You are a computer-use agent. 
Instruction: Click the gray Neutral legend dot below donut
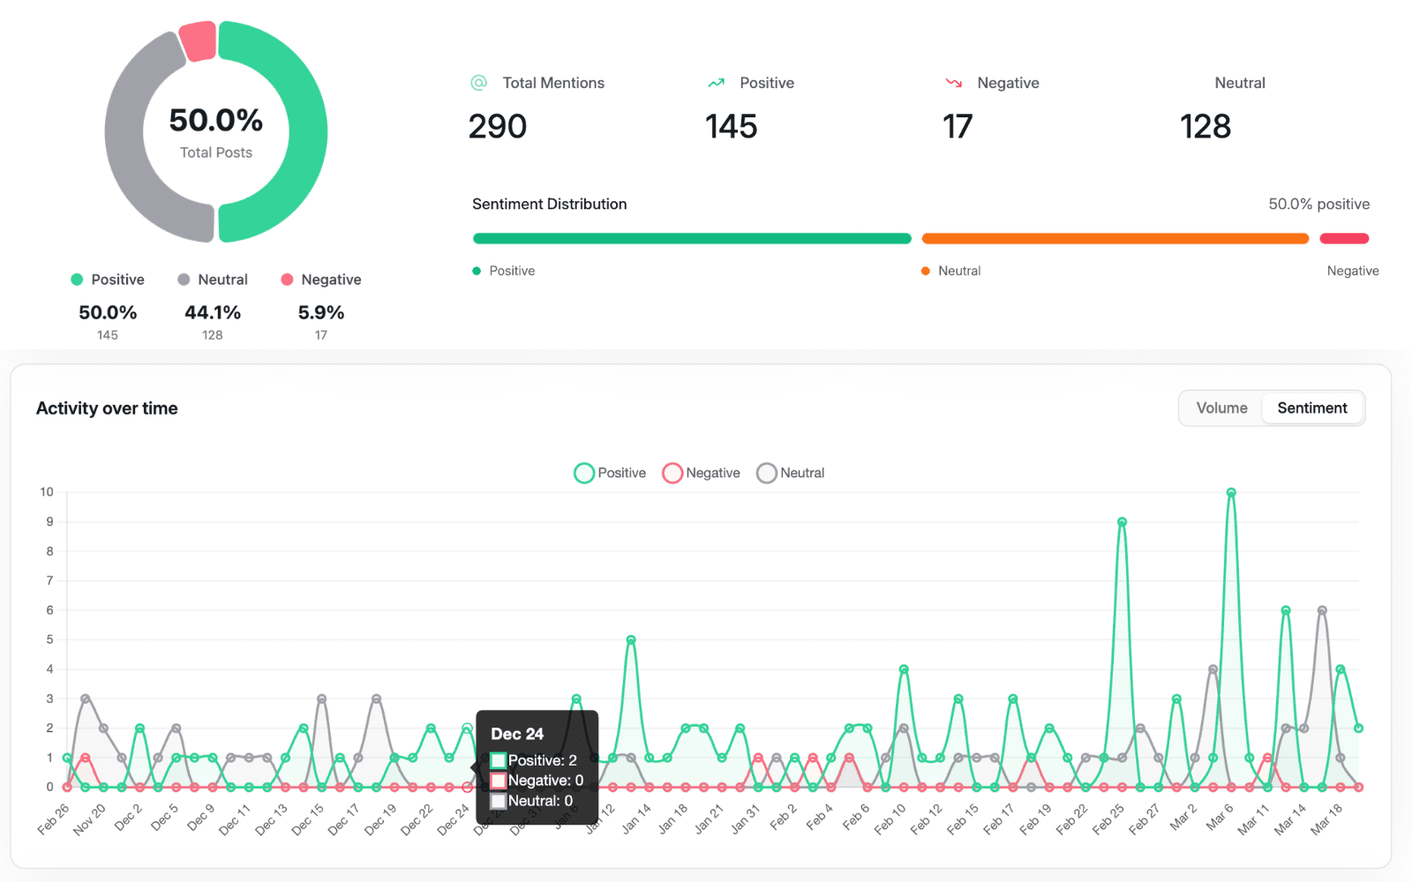coord(183,279)
